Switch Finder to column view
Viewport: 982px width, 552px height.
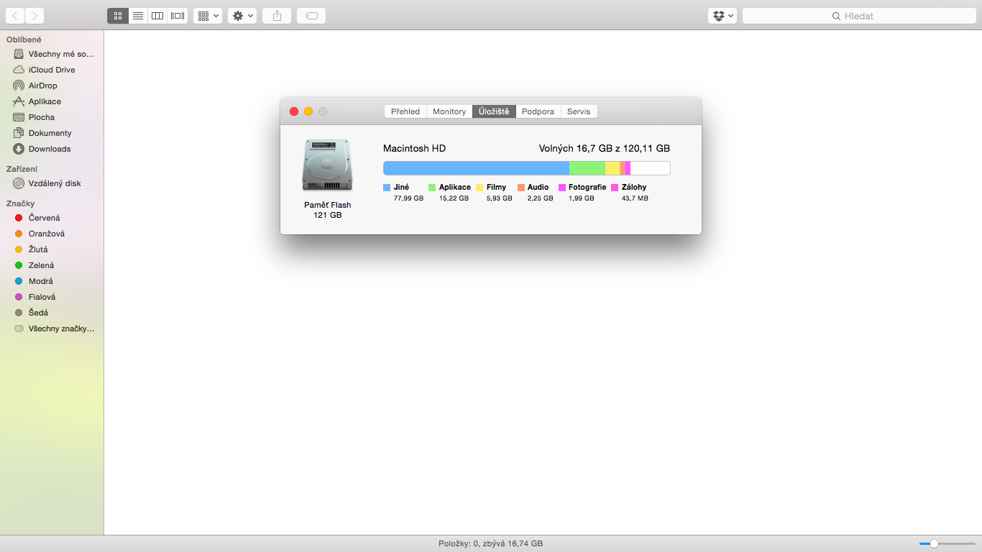click(157, 16)
